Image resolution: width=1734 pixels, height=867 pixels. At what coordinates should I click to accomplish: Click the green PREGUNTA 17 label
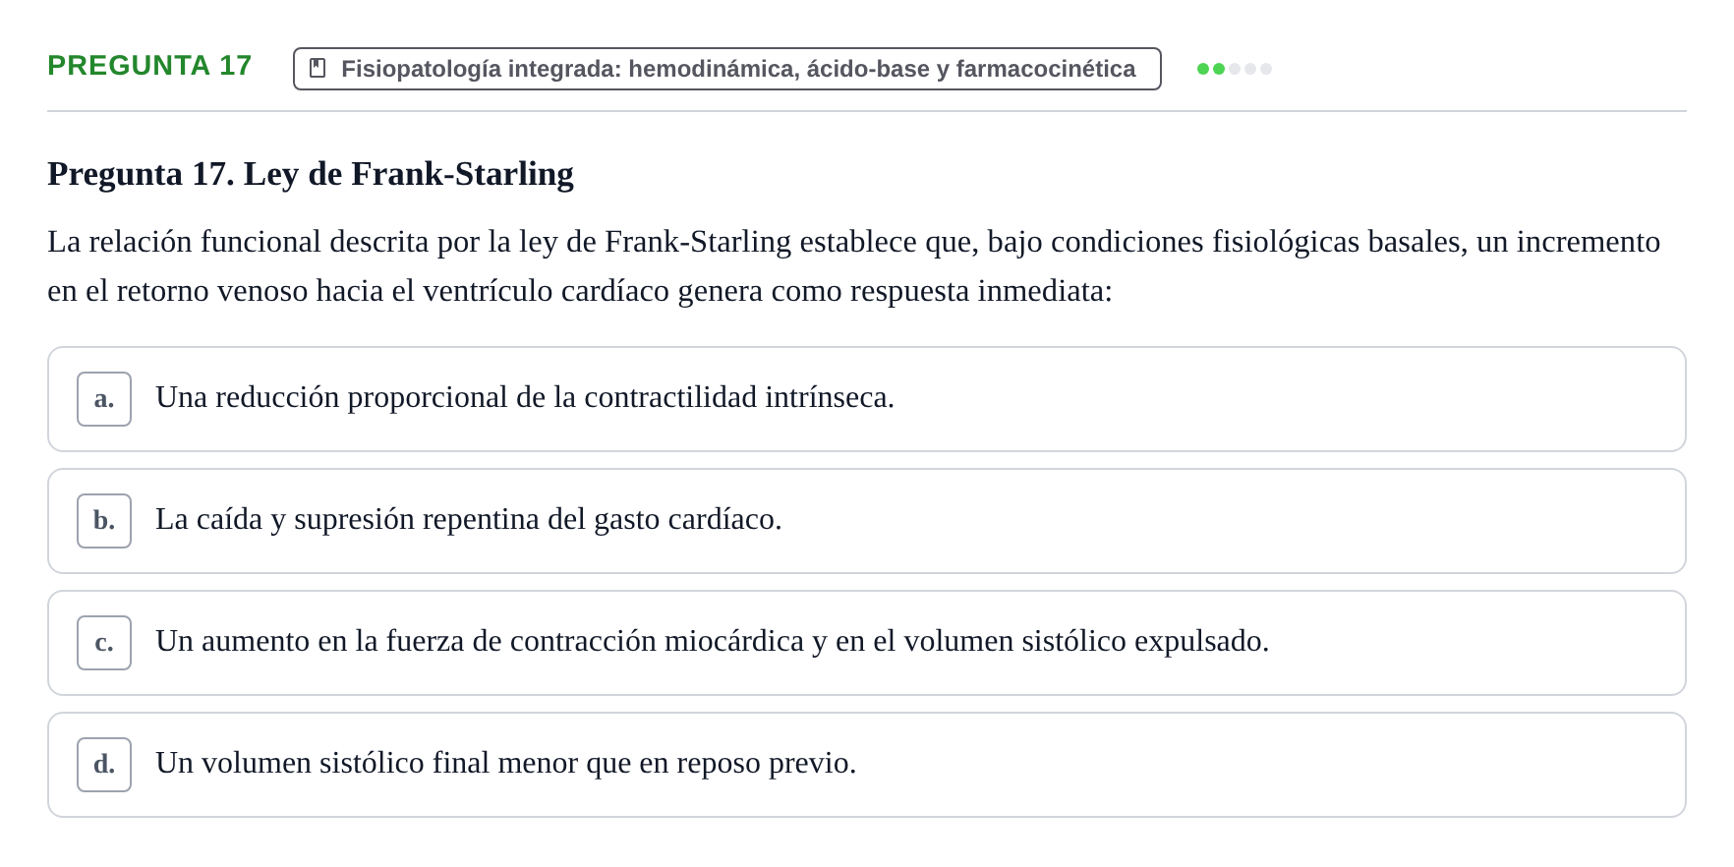[x=149, y=66]
